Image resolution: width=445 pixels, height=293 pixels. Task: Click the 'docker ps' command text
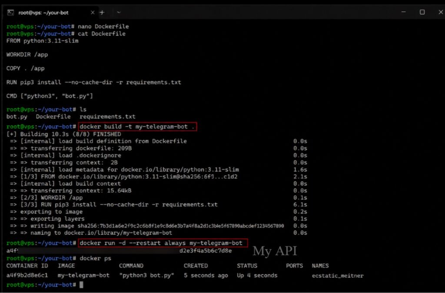pos(95,258)
